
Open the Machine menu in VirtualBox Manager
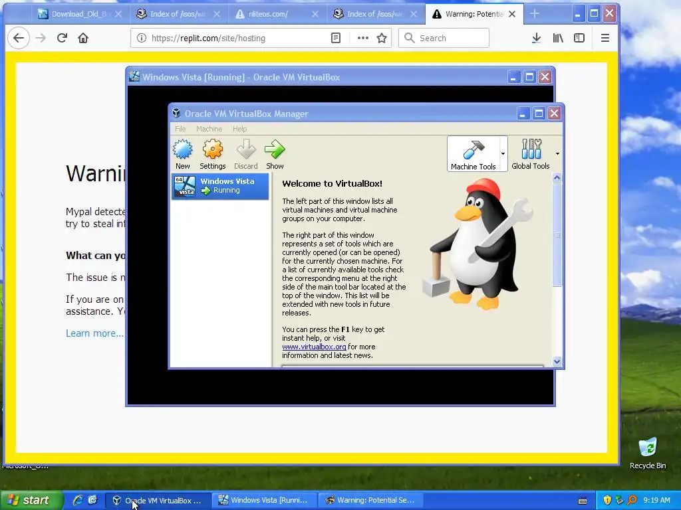(209, 129)
